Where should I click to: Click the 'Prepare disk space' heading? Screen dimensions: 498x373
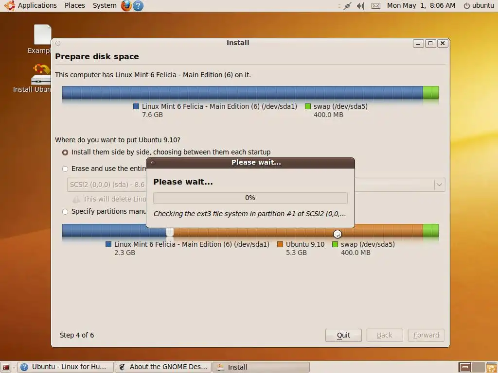pyautogui.click(x=97, y=57)
